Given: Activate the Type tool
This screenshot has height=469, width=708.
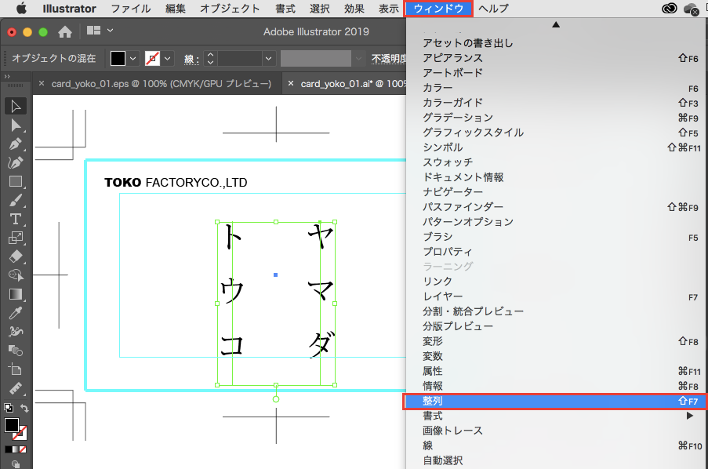Looking at the screenshot, I should pos(16,219).
